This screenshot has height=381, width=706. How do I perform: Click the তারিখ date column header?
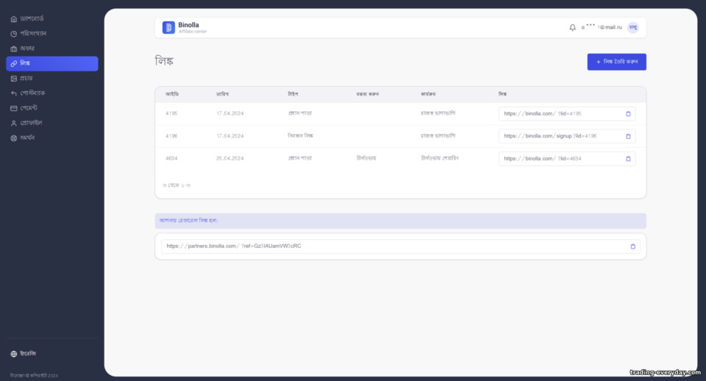[x=222, y=94]
